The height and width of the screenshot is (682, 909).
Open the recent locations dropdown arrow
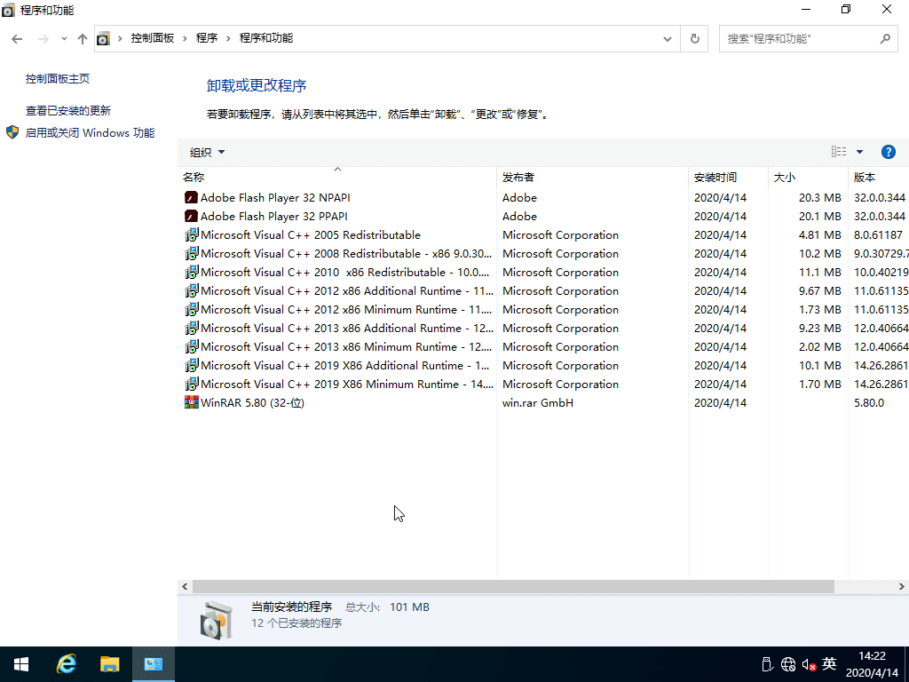click(x=64, y=39)
